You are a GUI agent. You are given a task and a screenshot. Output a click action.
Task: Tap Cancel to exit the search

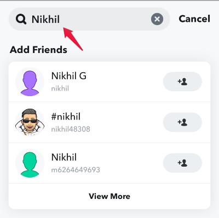point(194,19)
